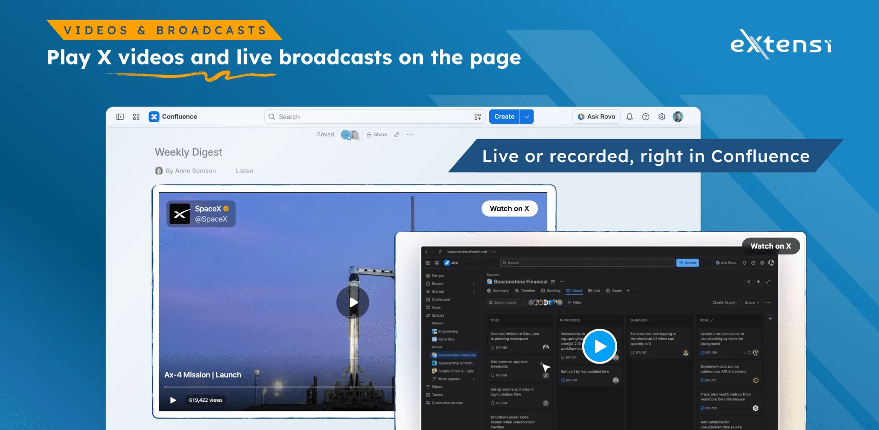Viewport: 879px width, 430px height.
Task: Open the Confluence help icon
Action: 646,117
